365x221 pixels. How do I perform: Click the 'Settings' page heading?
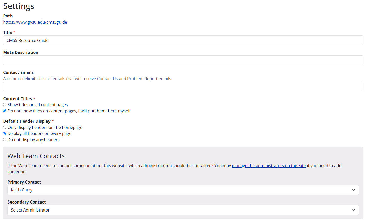[x=18, y=6]
